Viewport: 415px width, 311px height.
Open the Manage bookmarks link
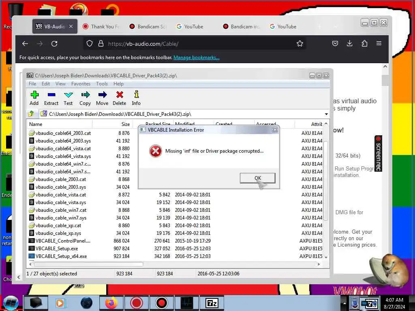pos(197,58)
